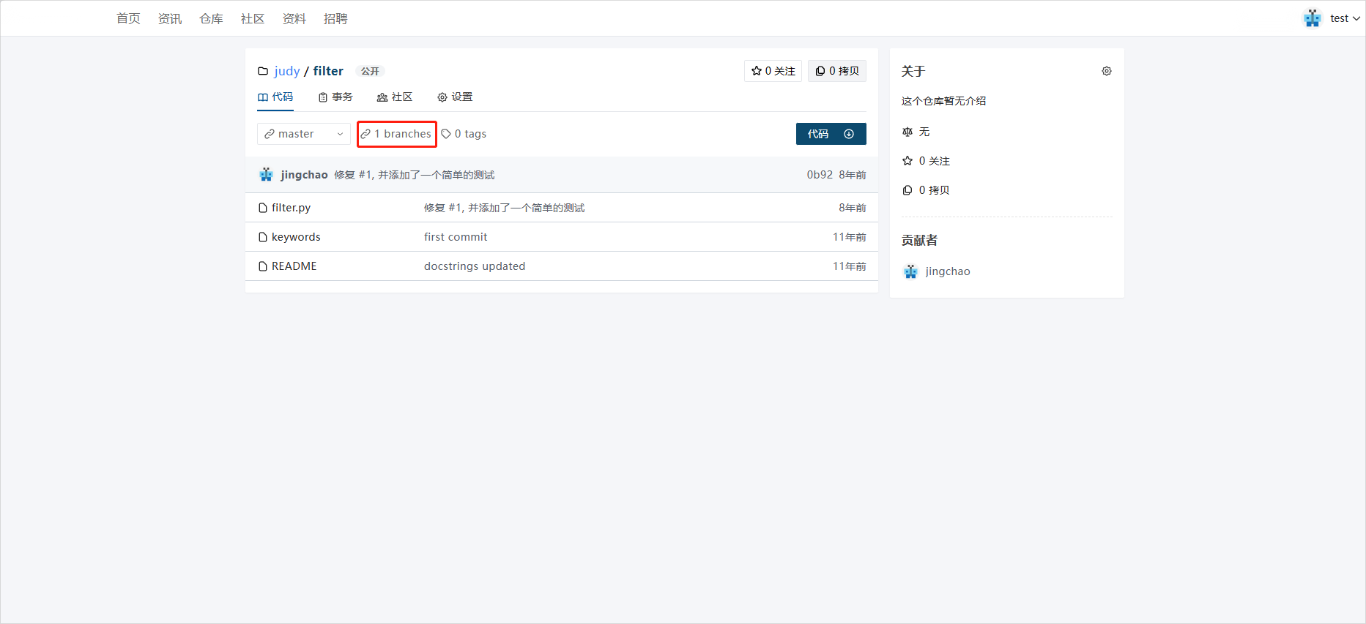Open the 事务 tab
The width and height of the screenshot is (1366, 624).
point(335,97)
